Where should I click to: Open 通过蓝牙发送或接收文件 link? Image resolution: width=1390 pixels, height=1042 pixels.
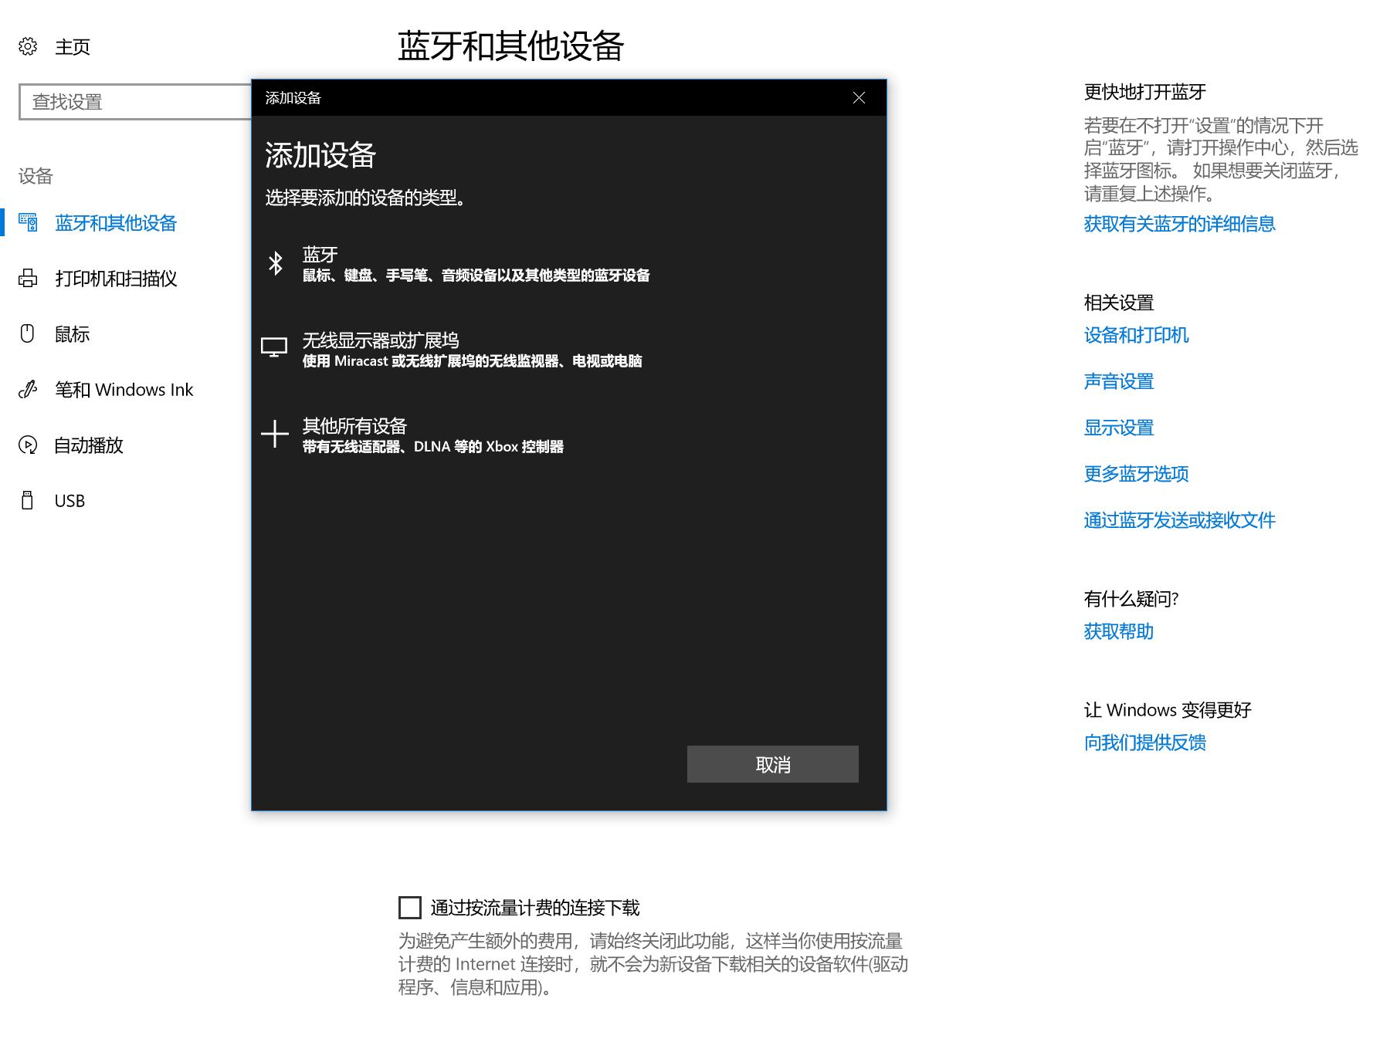pyautogui.click(x=1179, y=520)
